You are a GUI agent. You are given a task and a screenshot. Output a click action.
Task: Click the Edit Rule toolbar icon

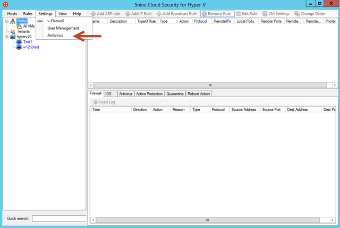click(x=239, y=14)
